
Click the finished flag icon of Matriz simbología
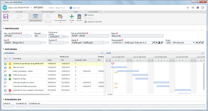pos(5,71)
